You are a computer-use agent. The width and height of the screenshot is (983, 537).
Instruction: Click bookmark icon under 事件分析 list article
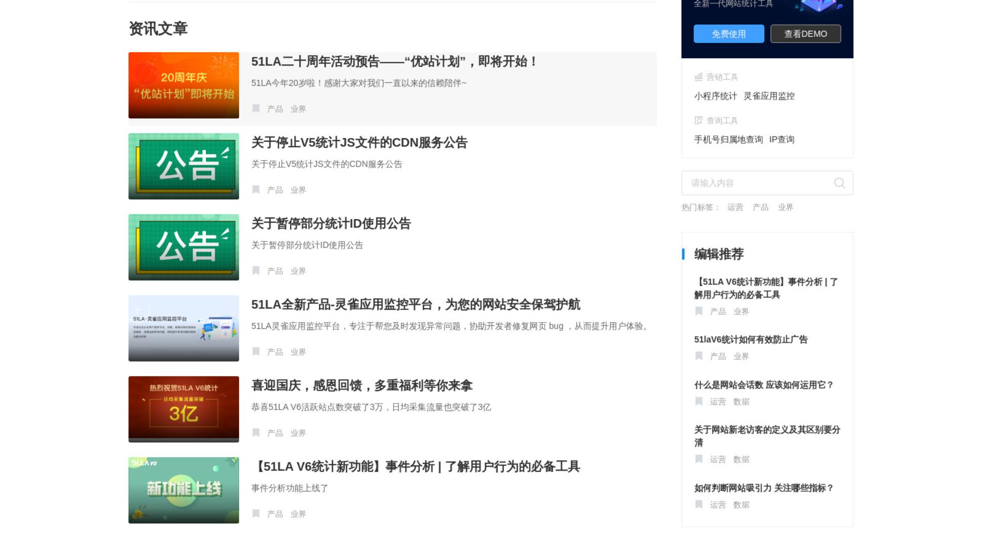click(256, 513)
